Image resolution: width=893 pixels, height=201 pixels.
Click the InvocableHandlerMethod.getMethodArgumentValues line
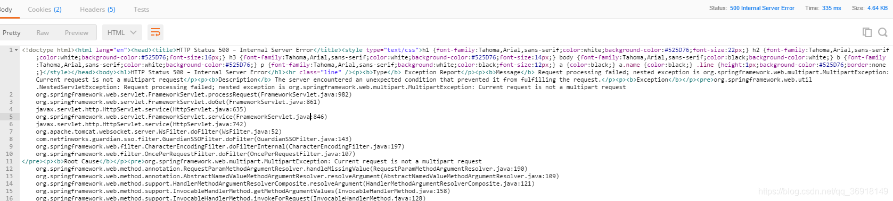[243, 191]
